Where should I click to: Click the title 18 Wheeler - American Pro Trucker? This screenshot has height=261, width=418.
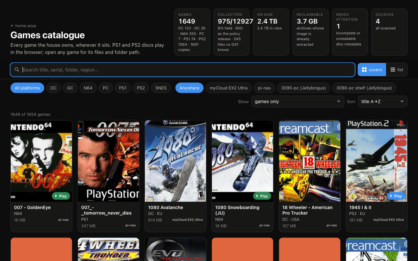tap(307, 210)
